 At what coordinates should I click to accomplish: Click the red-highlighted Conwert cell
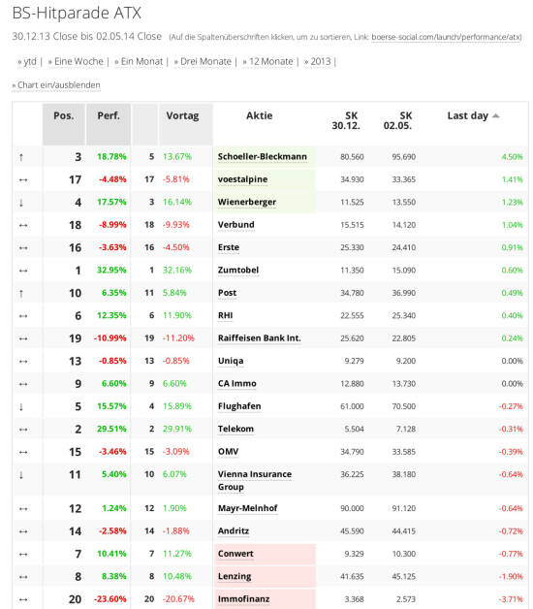[x=265, y=555]
